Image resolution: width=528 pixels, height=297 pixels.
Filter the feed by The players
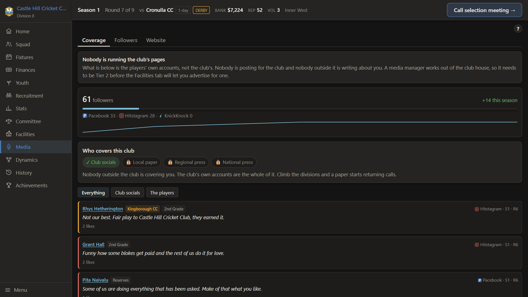pos(162,193)
